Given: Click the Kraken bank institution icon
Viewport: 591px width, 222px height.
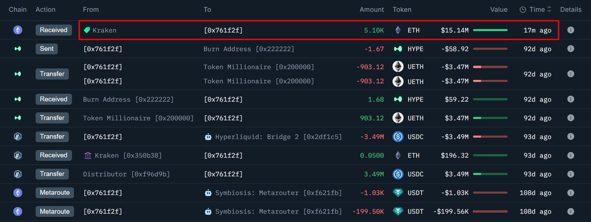Looking at the screenshot, I should point(88,156).
